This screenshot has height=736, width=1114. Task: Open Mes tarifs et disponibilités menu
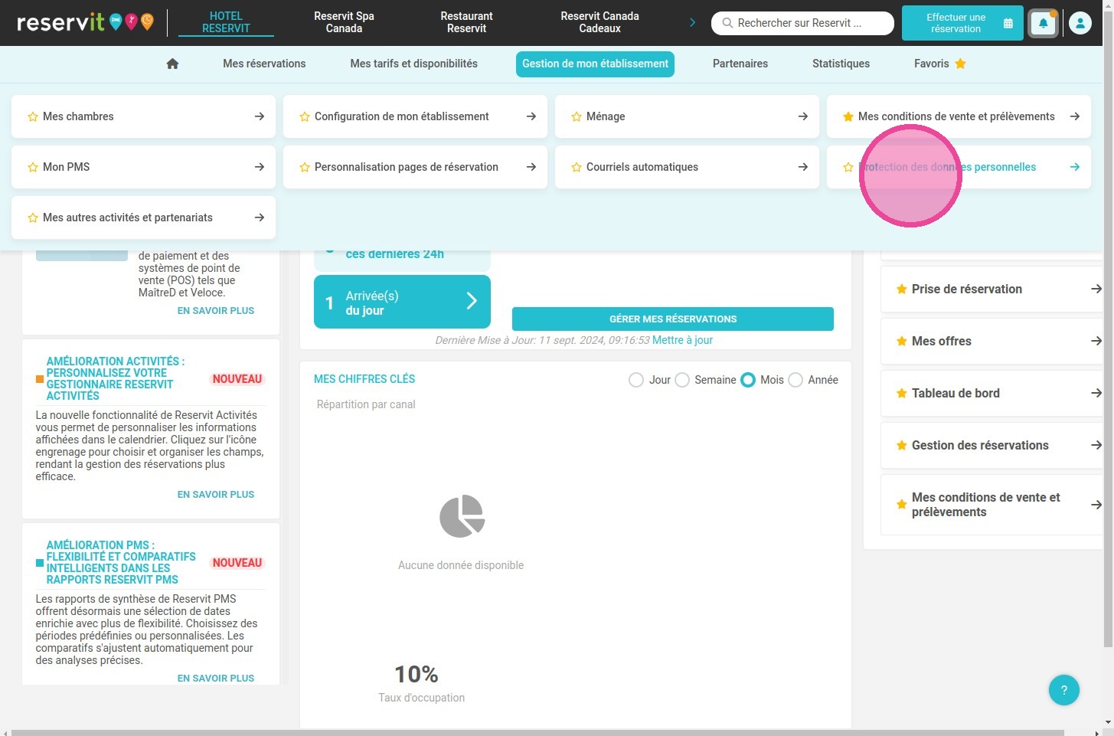pos(413,64)
